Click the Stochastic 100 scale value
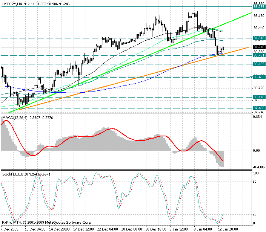Viewport: 266px width, 232px height. [256, 173]
